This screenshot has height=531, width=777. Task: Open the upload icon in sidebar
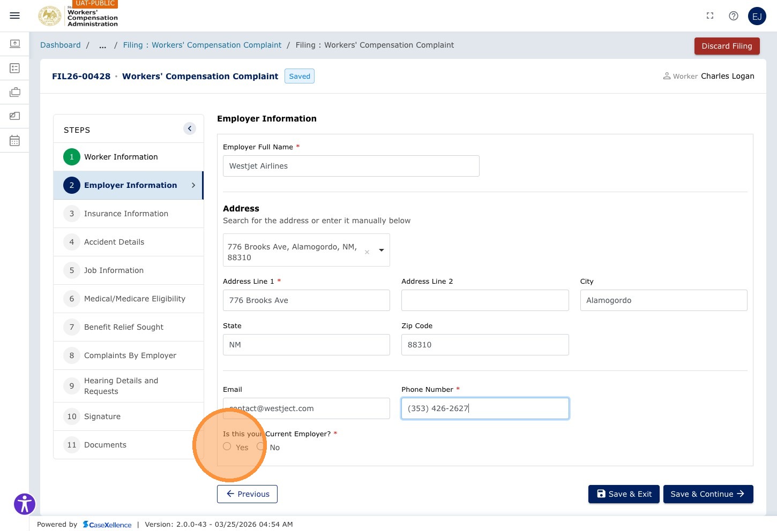click(15, 43)
